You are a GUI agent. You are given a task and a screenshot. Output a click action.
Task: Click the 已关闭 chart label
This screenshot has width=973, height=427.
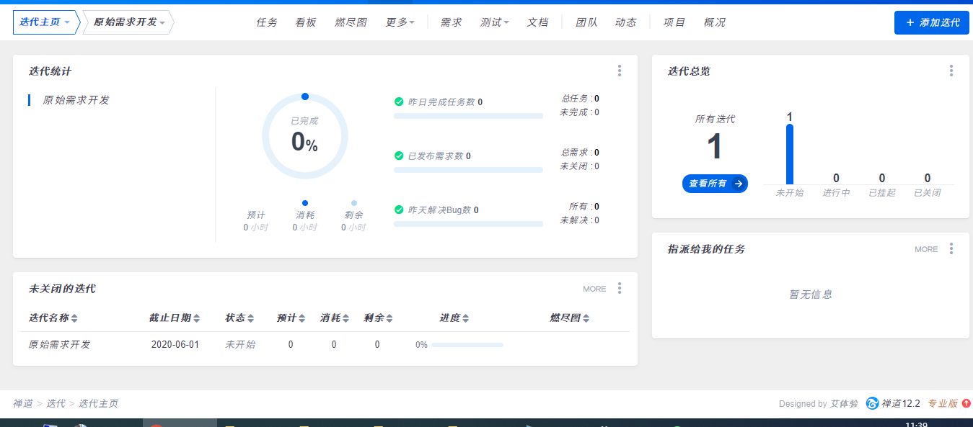[927, 193]
